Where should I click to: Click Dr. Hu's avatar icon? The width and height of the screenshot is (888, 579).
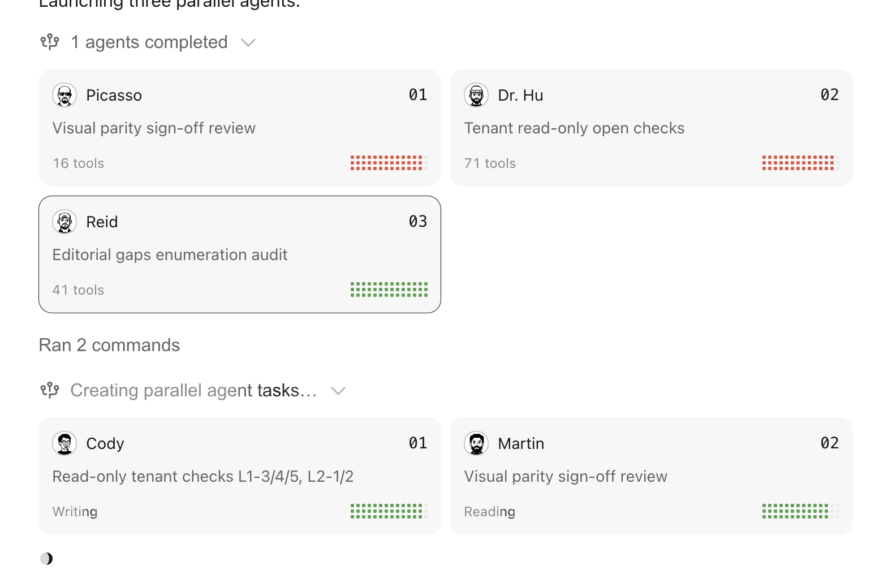coord(476,95)
